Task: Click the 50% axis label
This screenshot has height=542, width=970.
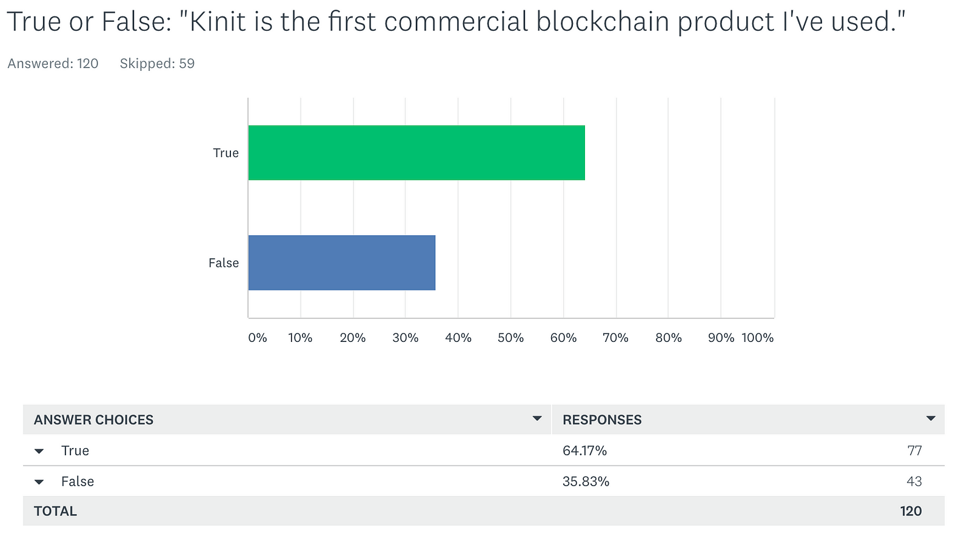Action: (x=510, y=338)
